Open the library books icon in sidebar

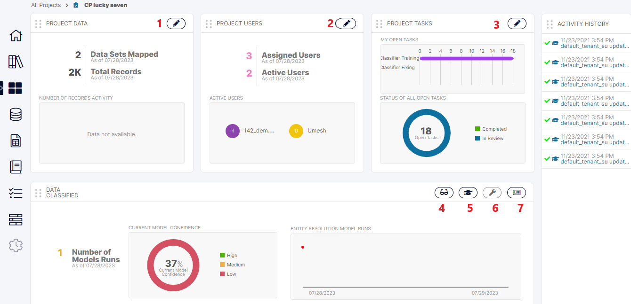click(x=16, y=62)
